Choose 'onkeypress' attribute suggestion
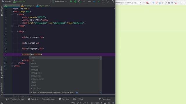The image size is (186, 104). pyautogui.click(x=65, y=73)
